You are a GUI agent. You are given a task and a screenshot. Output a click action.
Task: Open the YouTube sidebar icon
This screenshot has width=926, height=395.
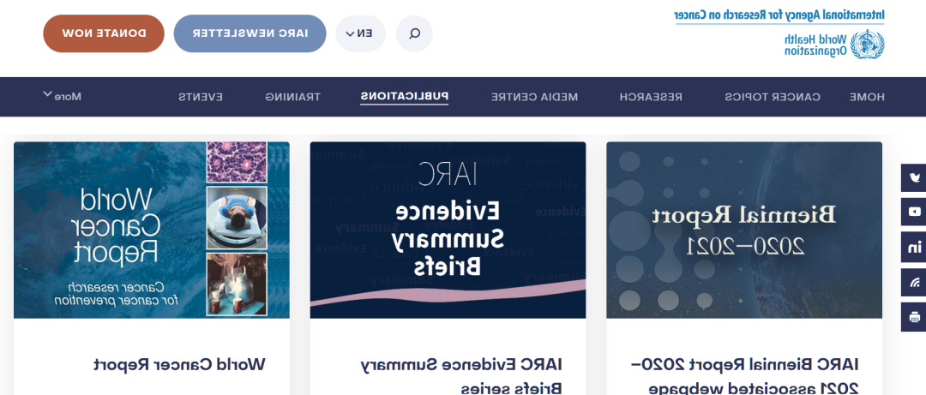[914, 212]
